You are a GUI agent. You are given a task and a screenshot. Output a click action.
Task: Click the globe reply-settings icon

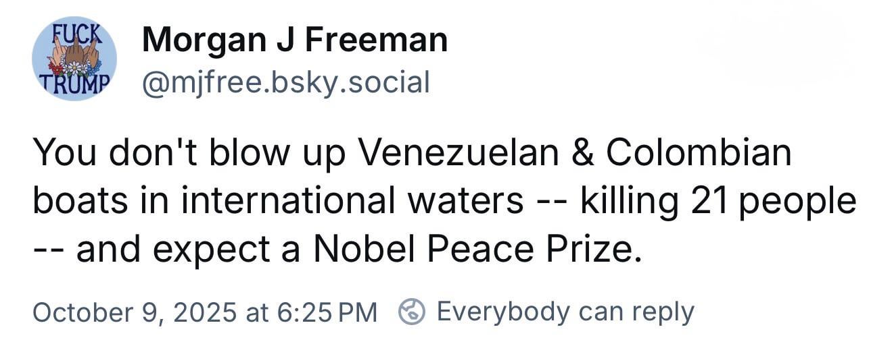[412, 312]
